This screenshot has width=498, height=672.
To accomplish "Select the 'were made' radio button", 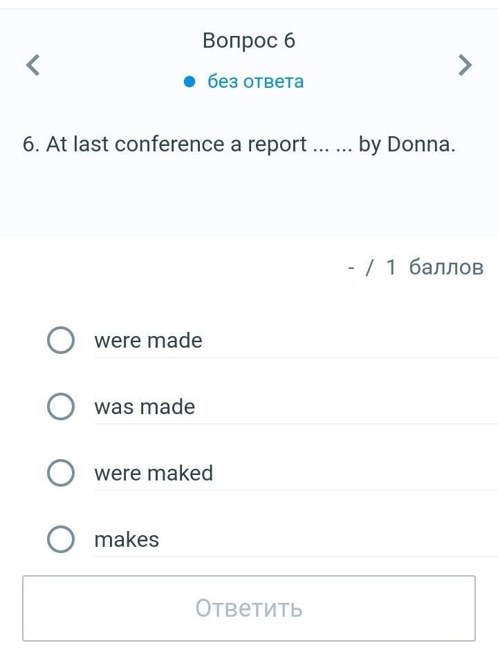I will click(61, 340).
